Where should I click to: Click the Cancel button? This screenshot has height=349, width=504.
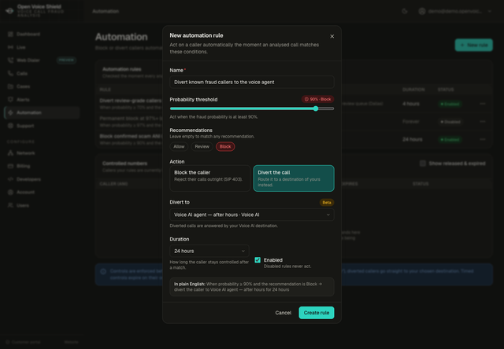[283, 313]
